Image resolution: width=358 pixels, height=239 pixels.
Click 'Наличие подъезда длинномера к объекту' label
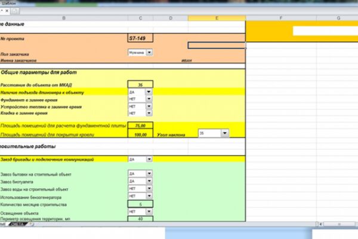[x=42, y=93]
